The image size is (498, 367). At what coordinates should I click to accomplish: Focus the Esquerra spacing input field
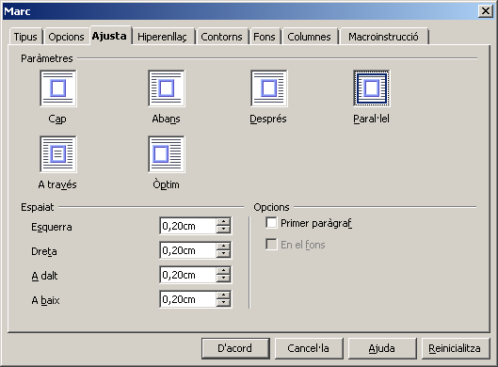[x=188, y=226]
